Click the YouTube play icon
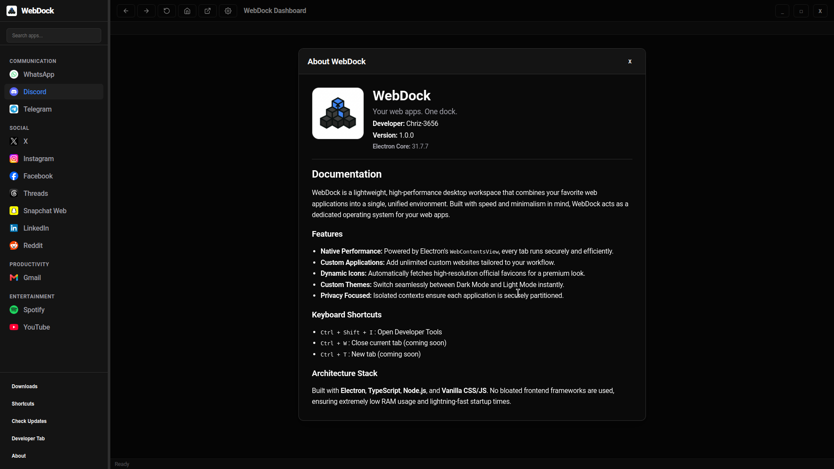This screenshot has height=469, width=834. (x=14, y=327)
